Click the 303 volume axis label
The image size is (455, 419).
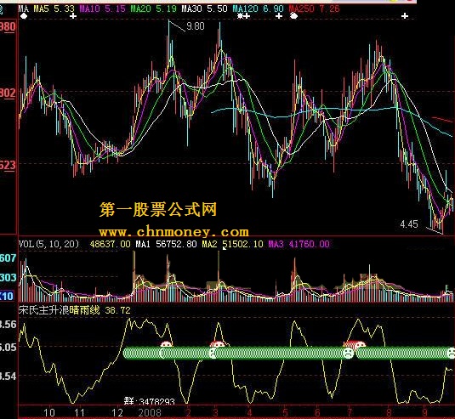pyautogui.click(x=9, y=278)
